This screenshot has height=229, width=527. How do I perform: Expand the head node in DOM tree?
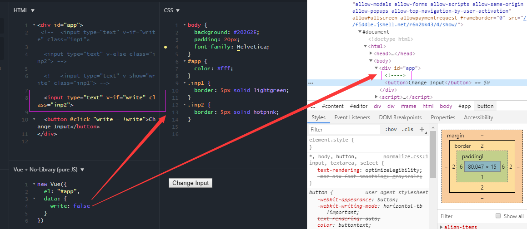tap(371, 54)
